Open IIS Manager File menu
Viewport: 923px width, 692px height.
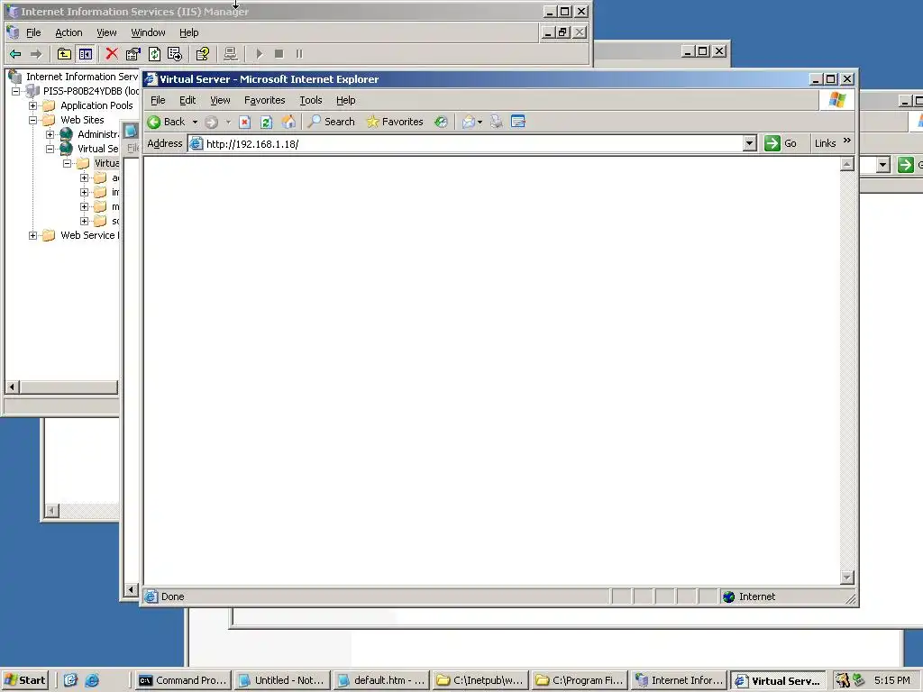click(x=33, y=33)
